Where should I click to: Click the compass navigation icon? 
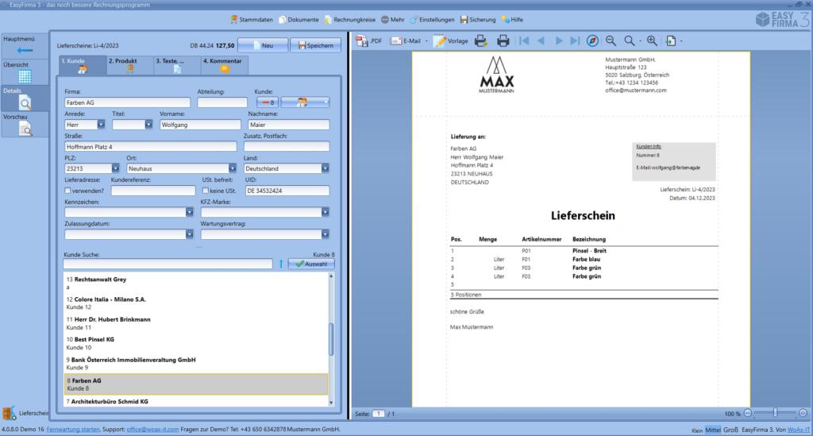click(592, 41)
